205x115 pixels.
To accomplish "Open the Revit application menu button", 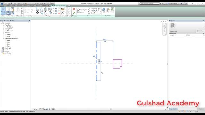I will pos(2,4).
